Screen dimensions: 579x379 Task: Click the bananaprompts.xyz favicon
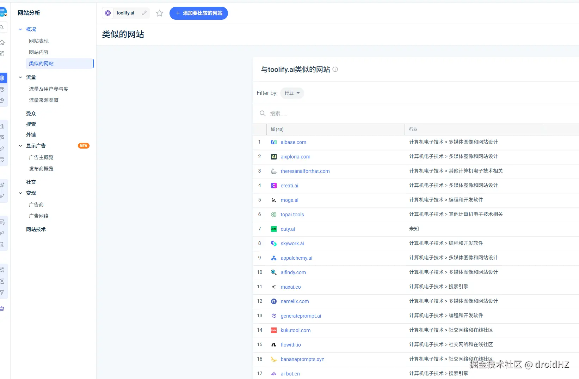pos(274,359)
